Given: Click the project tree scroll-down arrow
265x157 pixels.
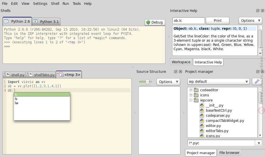Looking at the screenshot, I should (260, 135).
